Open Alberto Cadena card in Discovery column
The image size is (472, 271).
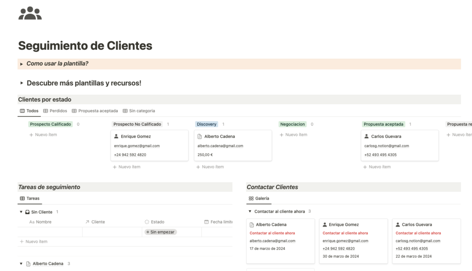[233, 146]
